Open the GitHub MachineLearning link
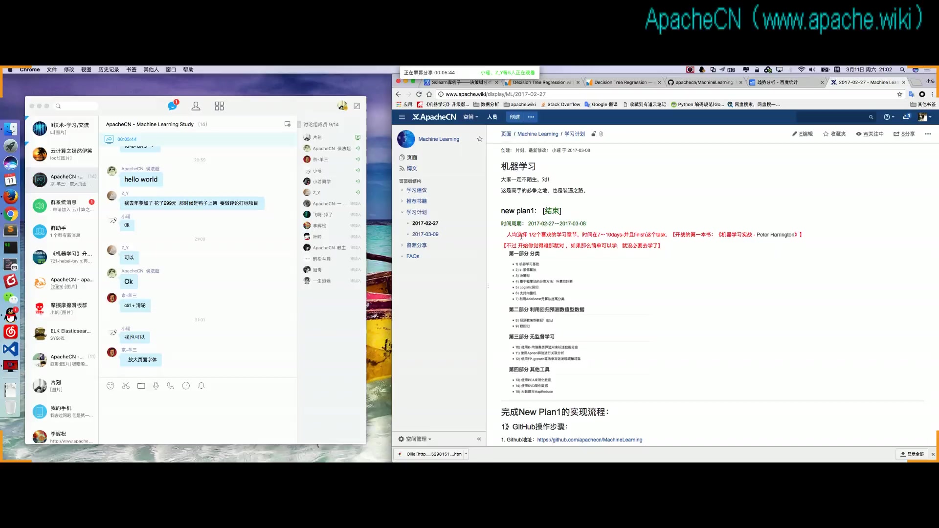 tap(589, 440)
